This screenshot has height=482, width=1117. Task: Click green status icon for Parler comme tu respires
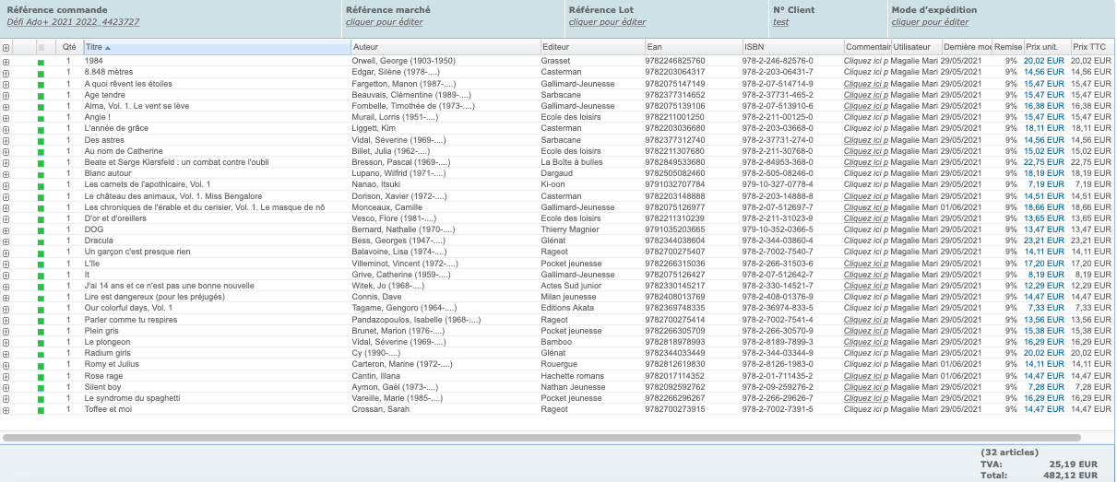41,320
